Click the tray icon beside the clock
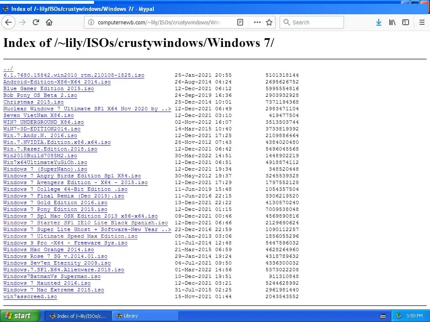Image resolution: width=430 pixels, height=322 pixels. [399, 316]
